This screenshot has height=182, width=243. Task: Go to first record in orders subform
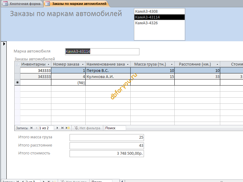pos(31,128)
